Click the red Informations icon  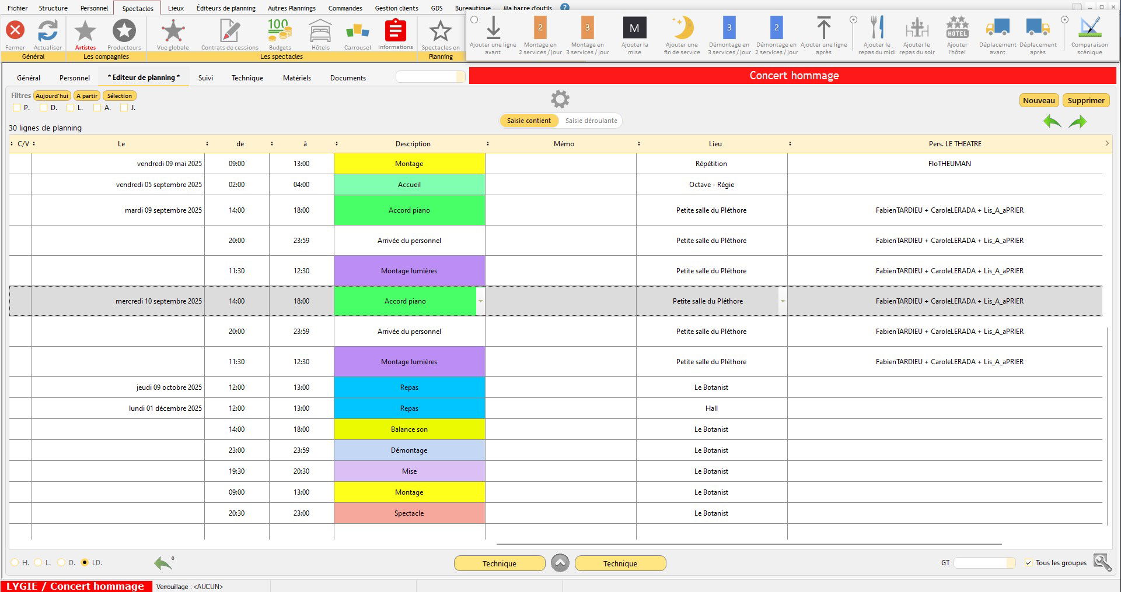[x=395, y=31]
